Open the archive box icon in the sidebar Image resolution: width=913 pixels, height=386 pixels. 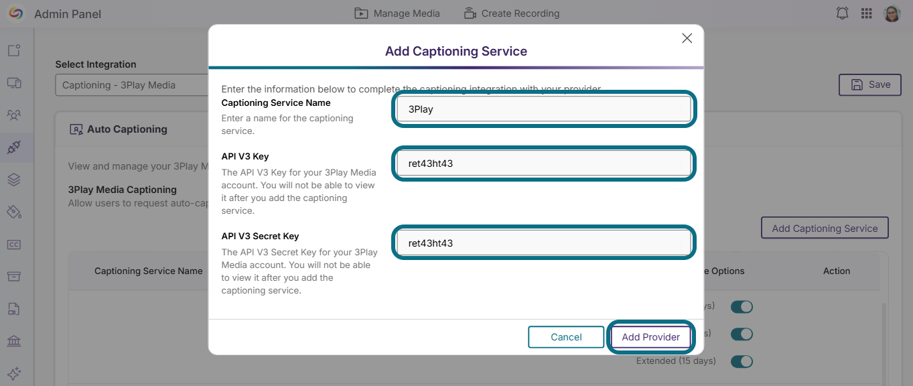(14, 276)
